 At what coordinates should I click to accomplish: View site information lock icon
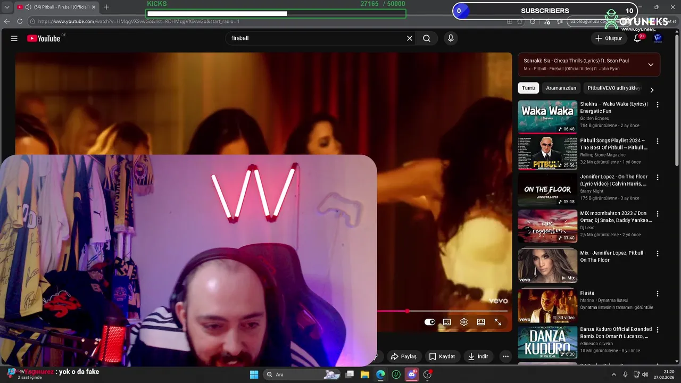point(33,21)
